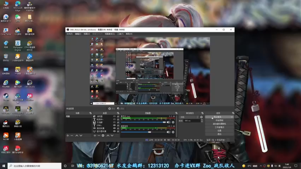301x169 pixels.
Task: Expand the Stop Streaming button dropdown arrow
Action: coord(232,117)
